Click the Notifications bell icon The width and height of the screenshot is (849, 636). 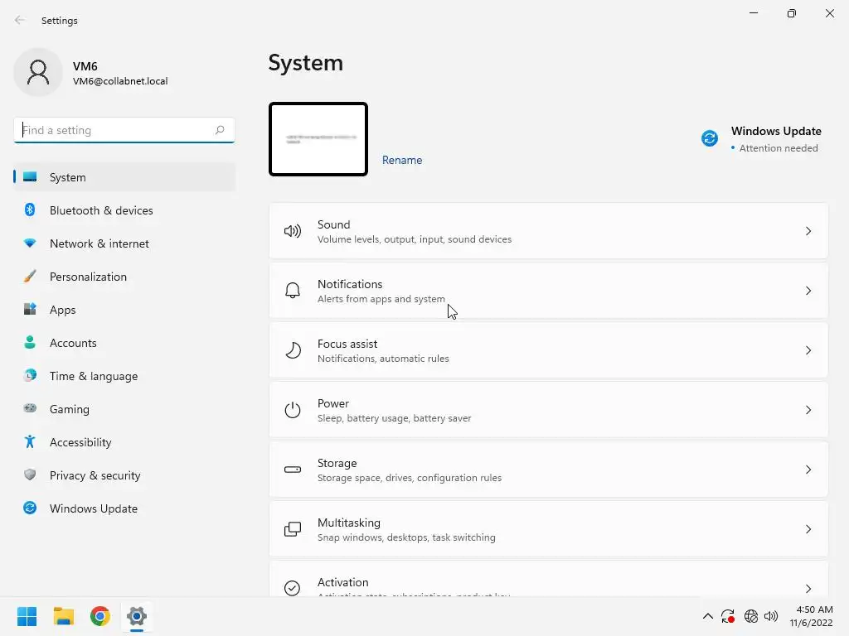(293, 291)
